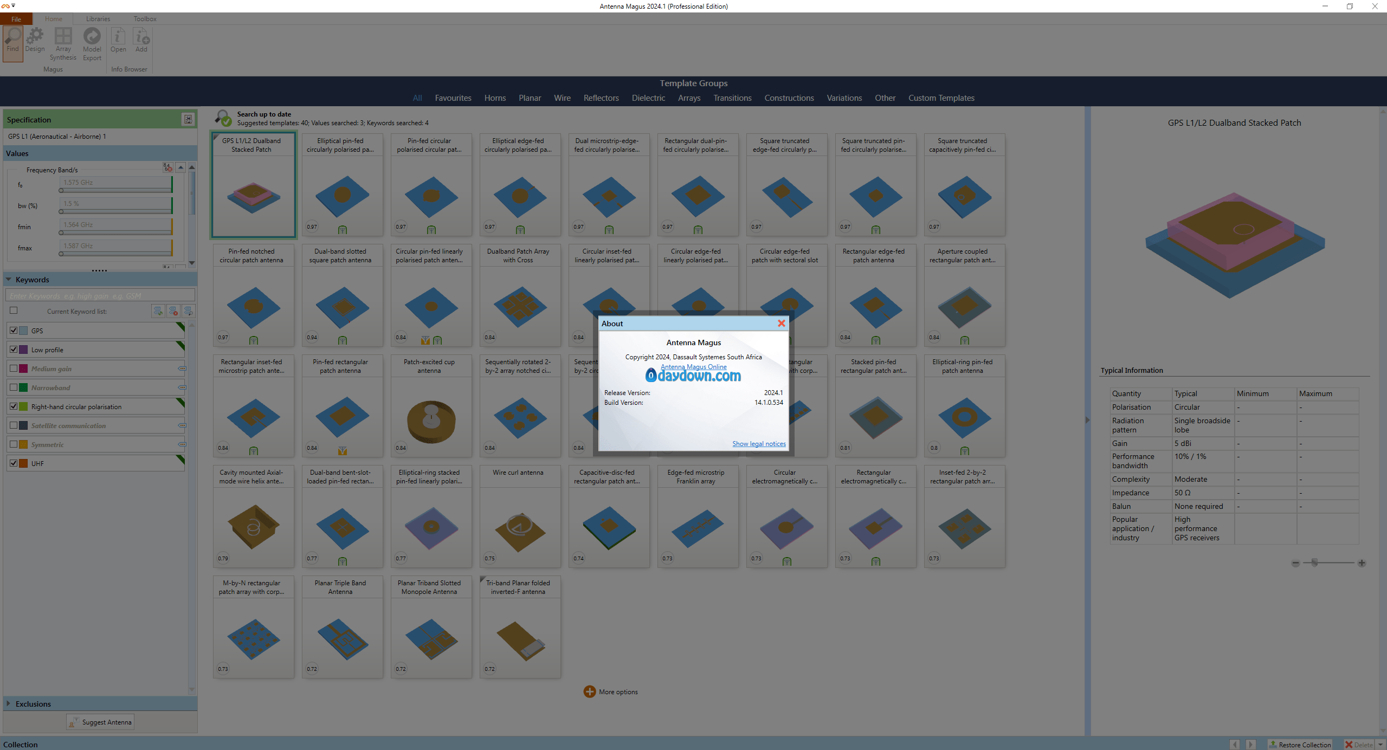Collapse the Frequency Band/s group arrow

coord(181,167)
